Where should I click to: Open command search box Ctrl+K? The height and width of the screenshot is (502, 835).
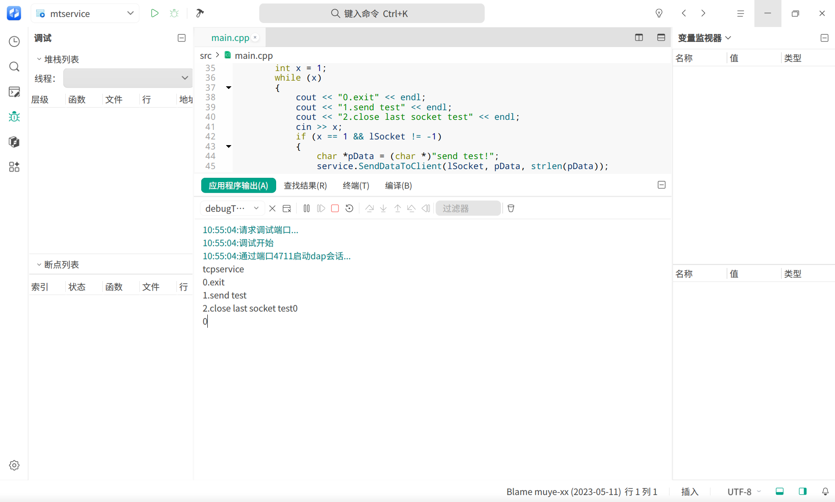tap(372, 14)
